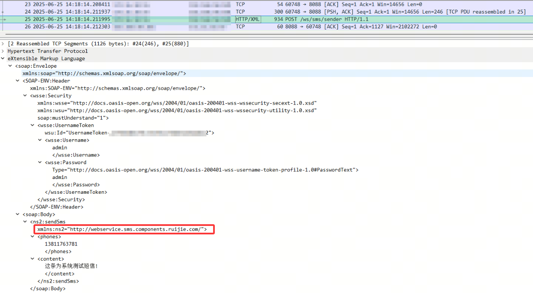The width and height of the screenshot is (533, 297).
Task: Expand the Reassembled TCP Segments node
Action: [3, 44]
